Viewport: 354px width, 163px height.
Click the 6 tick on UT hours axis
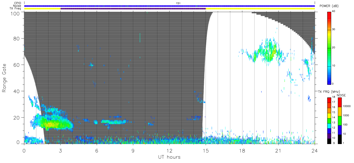coord(97,150)
